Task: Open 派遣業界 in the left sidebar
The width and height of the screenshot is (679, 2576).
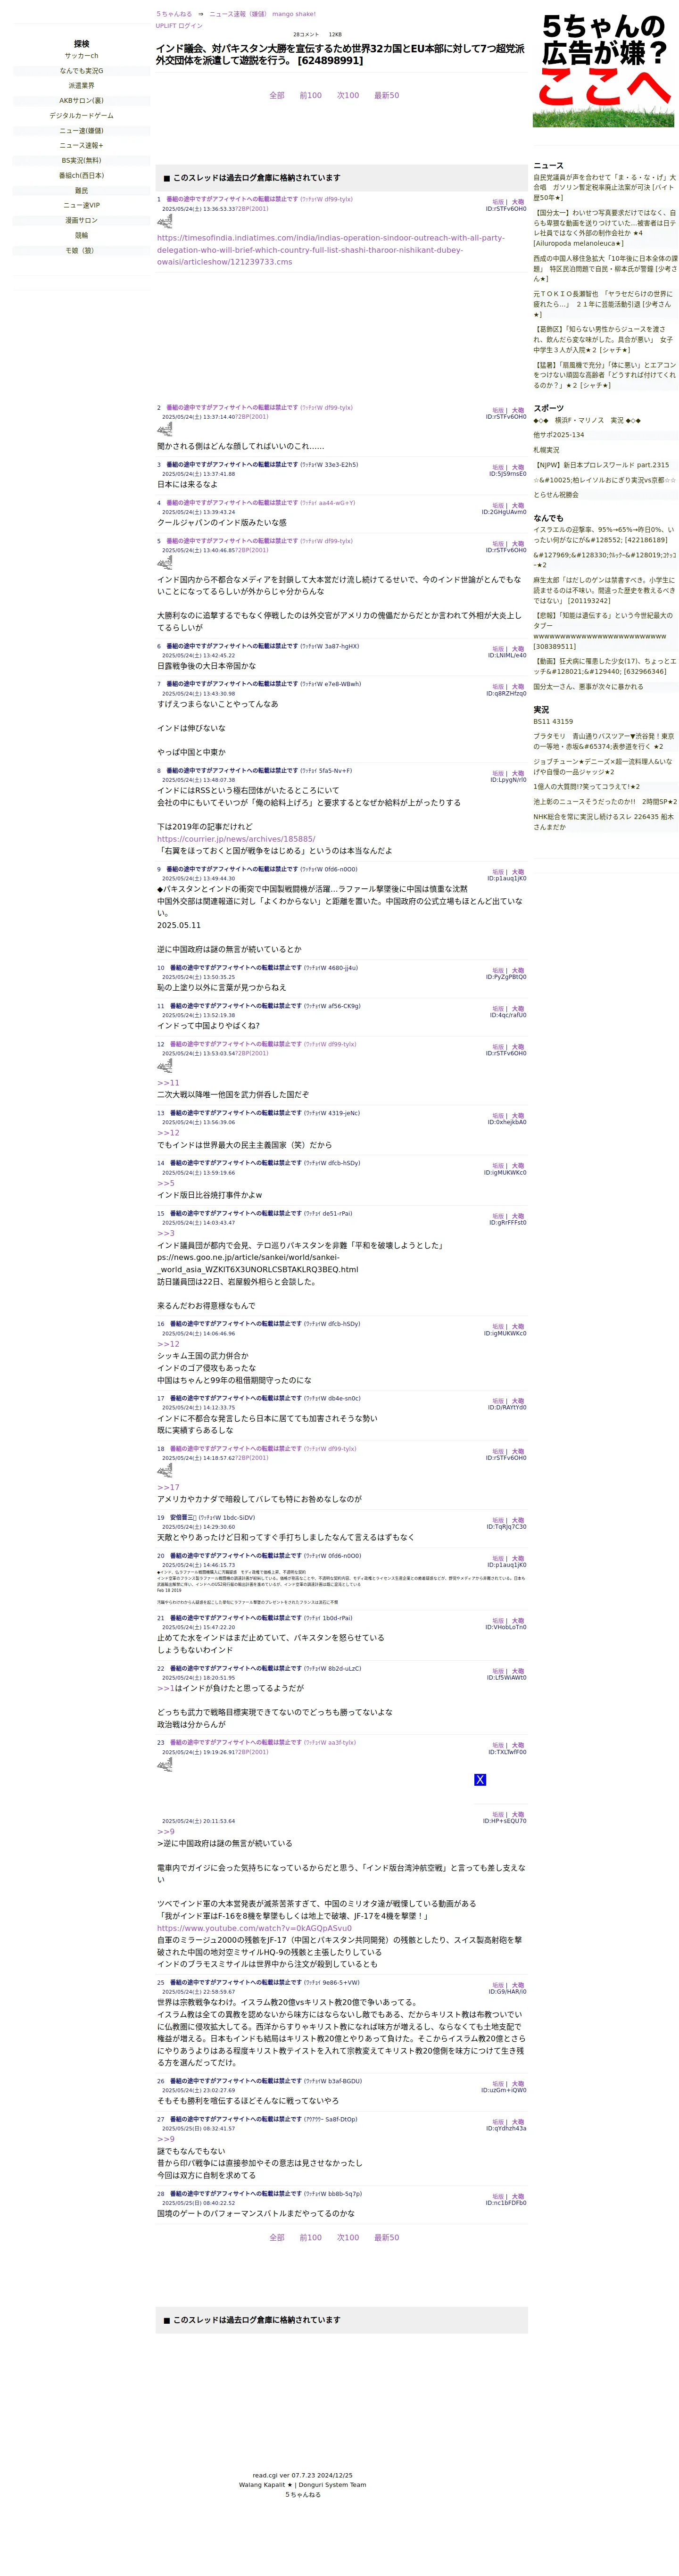Action: coord(82,86)
